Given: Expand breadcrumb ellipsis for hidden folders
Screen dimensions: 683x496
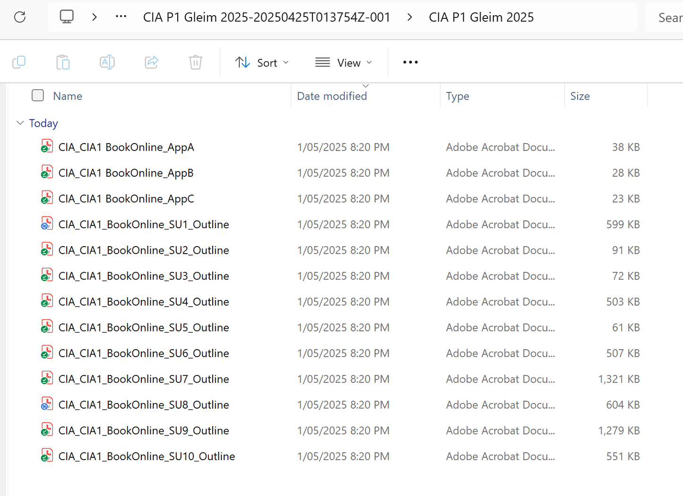Looking at the screenshot, I should tap(121, 17).
